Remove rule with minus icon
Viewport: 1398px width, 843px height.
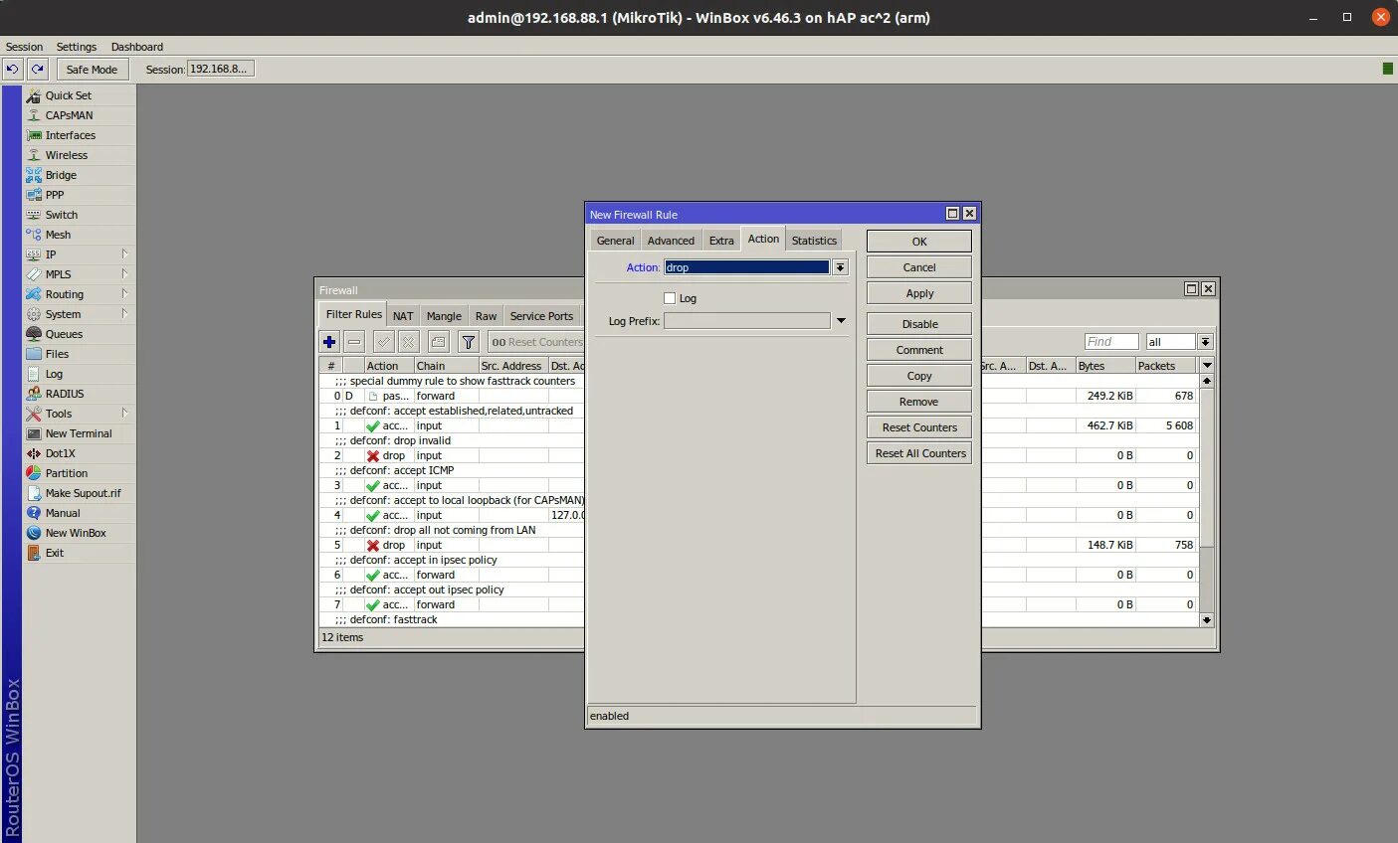coord(354,342)
